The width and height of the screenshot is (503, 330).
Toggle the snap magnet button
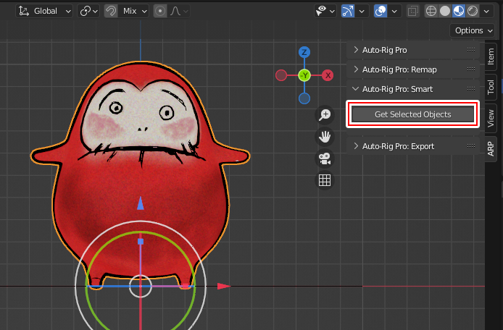112,11
